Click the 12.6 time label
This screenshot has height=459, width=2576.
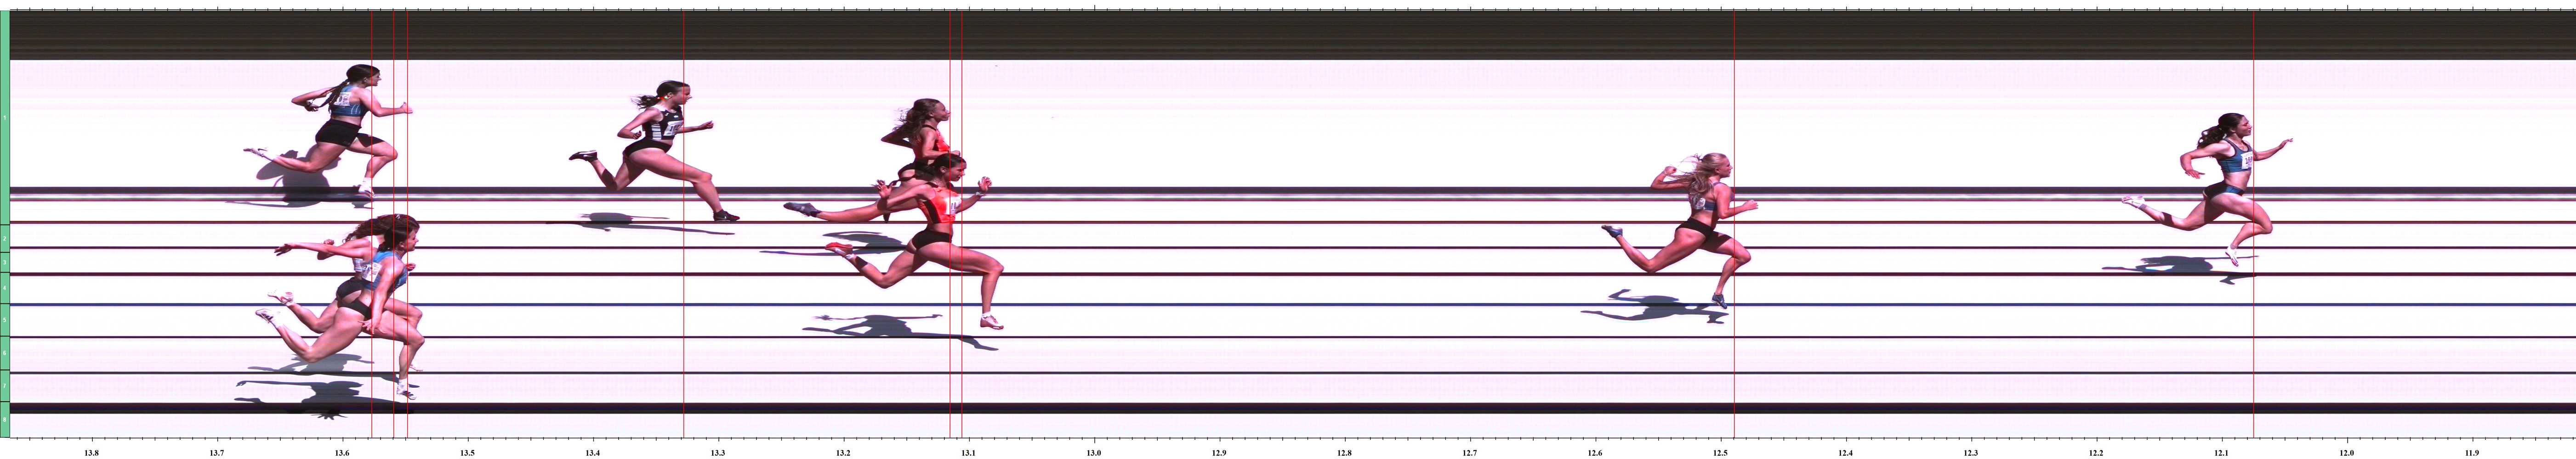1595,453
